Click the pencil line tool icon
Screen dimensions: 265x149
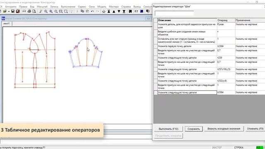point(41,11)
